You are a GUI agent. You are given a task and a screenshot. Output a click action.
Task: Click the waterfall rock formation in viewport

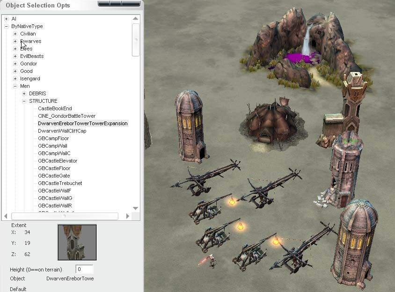[x=304, y=47]
